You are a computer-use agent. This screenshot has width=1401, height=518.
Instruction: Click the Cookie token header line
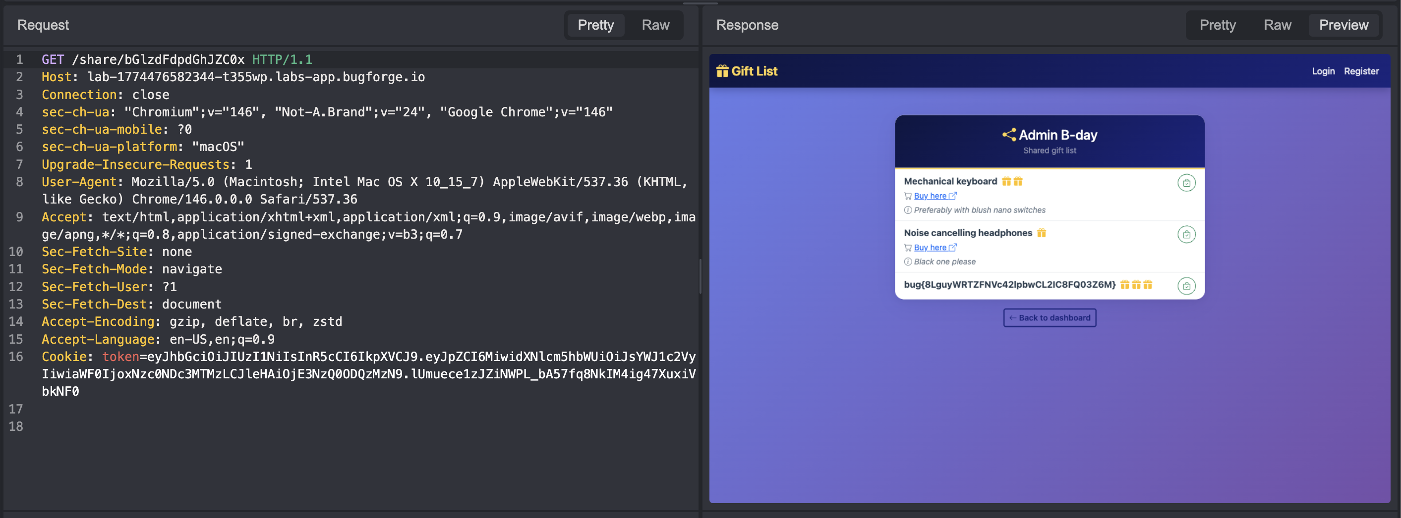(368, 374)
